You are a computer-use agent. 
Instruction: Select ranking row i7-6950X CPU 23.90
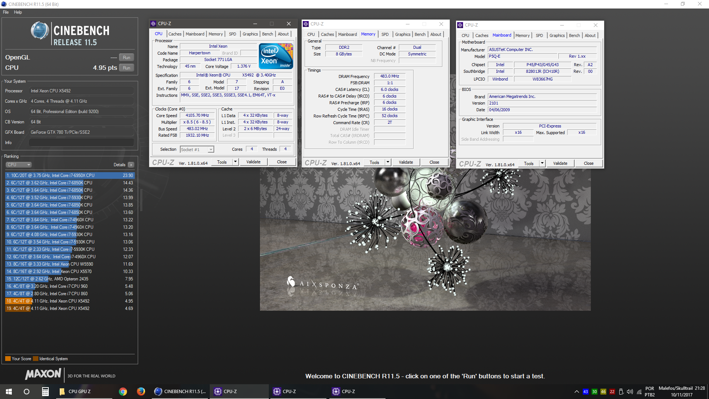[x=70, y=175]
